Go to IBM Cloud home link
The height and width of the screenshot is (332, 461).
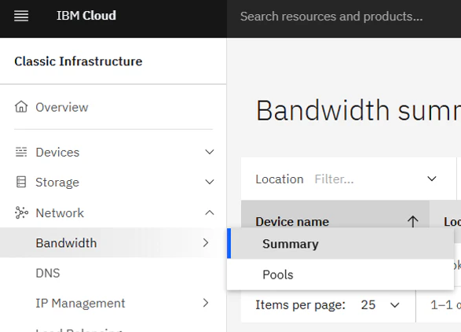click(86, 16)
